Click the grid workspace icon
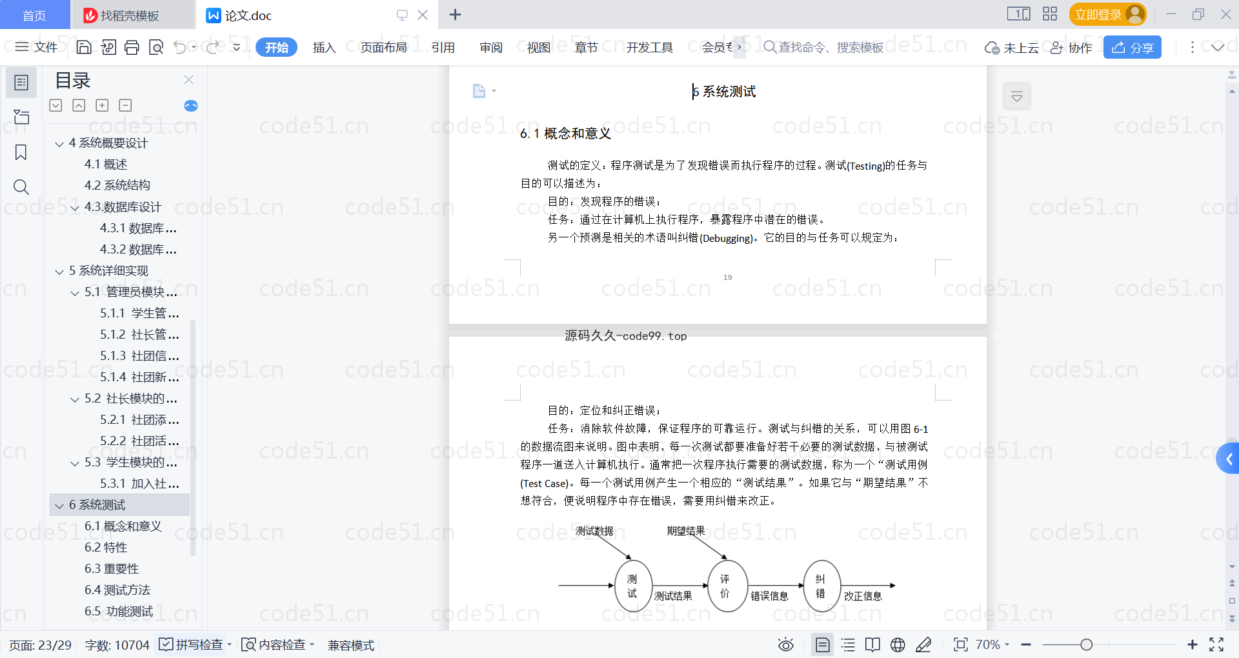This screenshot has width=1239, height=658. tap(1050, 14)
